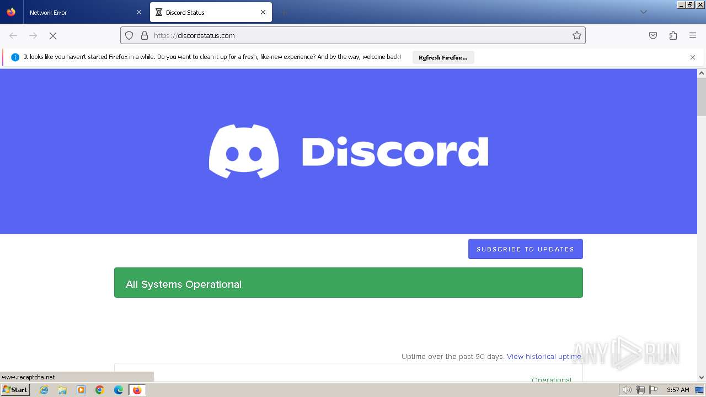The height and width of the screenshot is (397, 706).
Task: Open Windows Media Player from taskbar
Action: click(81, 390)
